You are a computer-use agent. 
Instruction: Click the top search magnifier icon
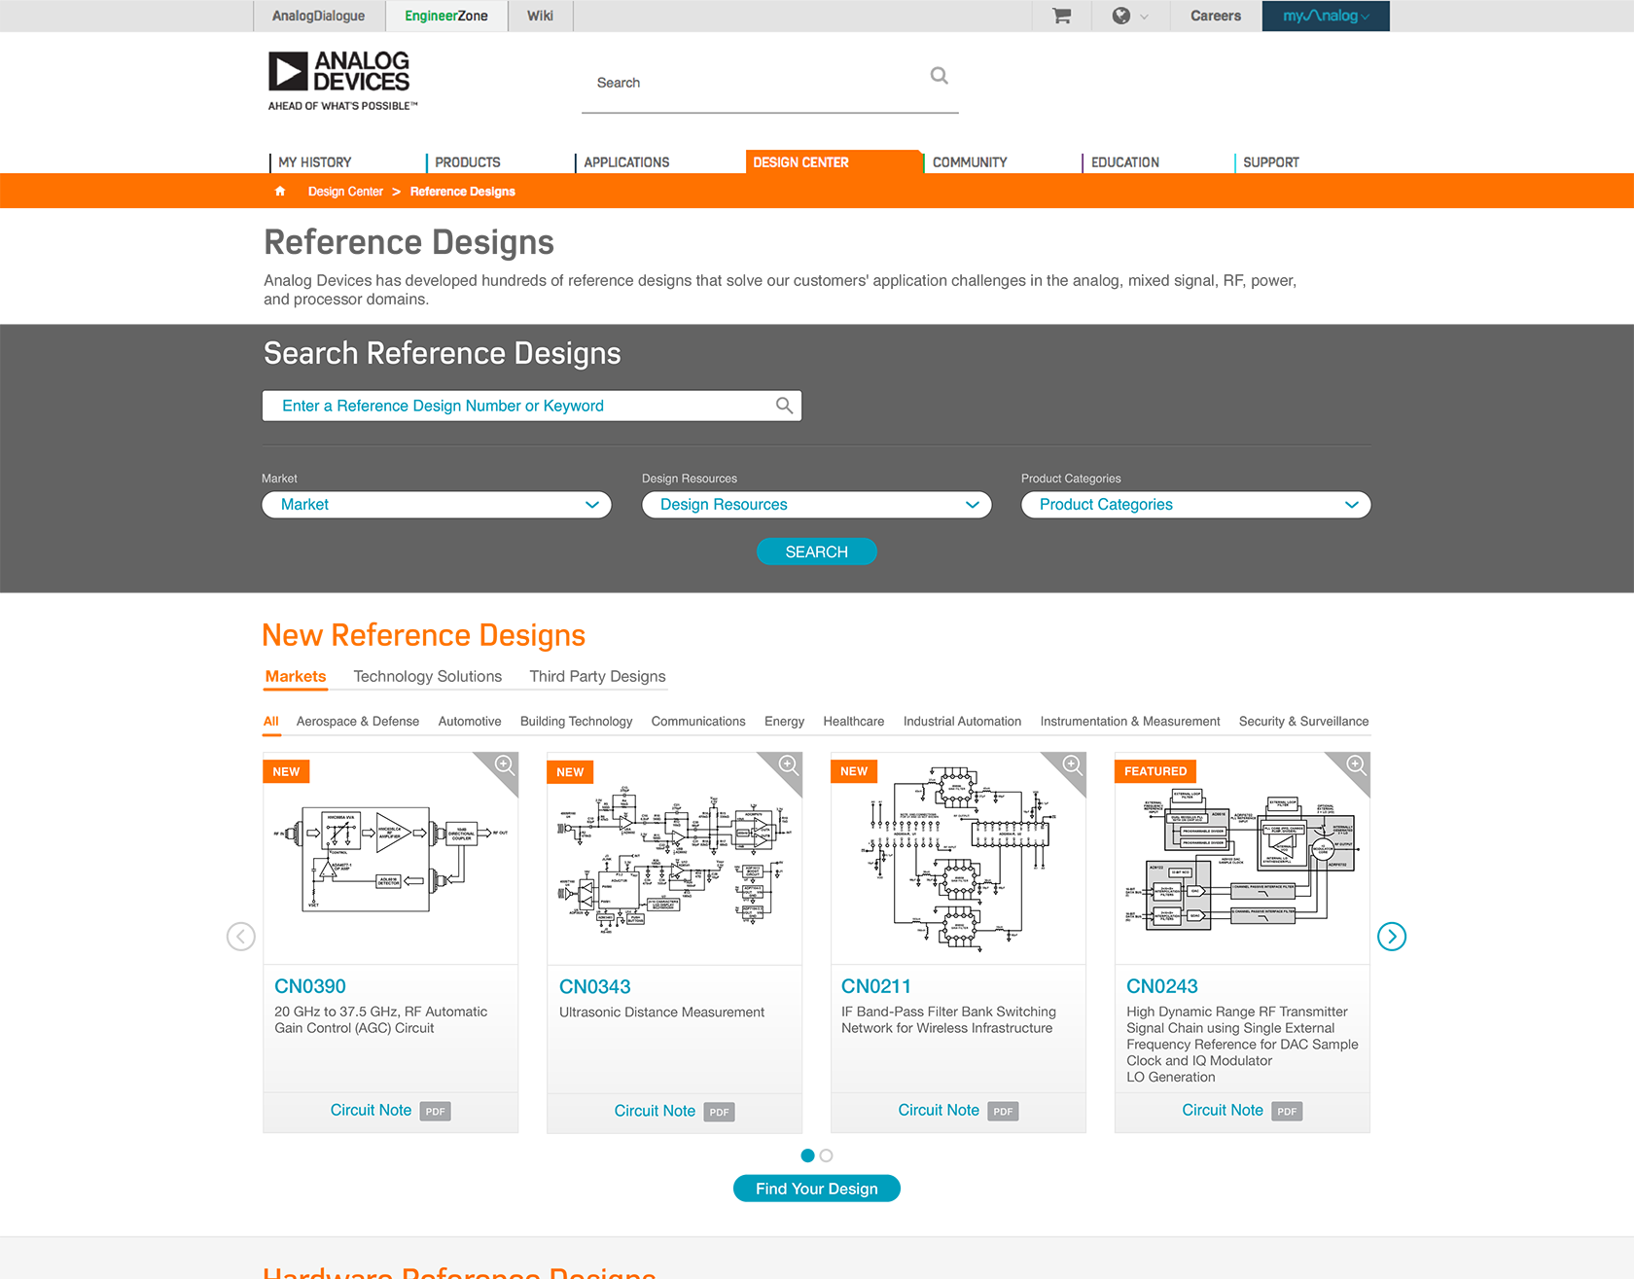[x=939, y=76]
